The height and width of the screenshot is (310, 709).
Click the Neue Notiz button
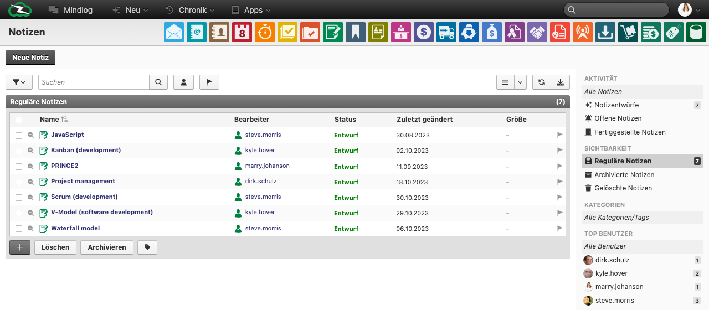[30, 58]
